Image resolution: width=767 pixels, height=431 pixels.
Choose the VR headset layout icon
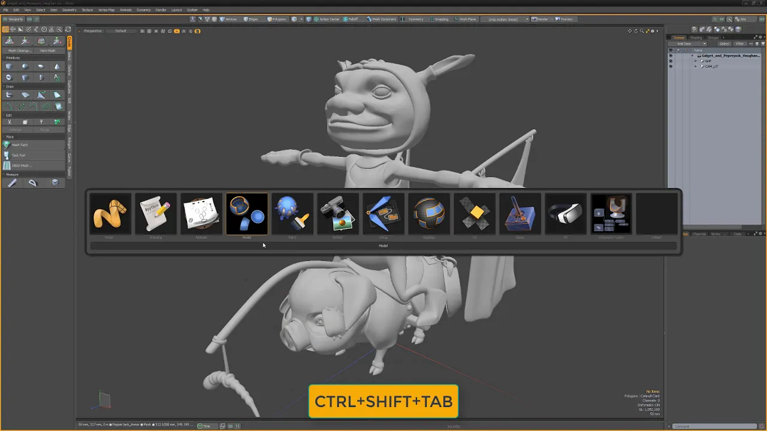[x=566, y=214]
